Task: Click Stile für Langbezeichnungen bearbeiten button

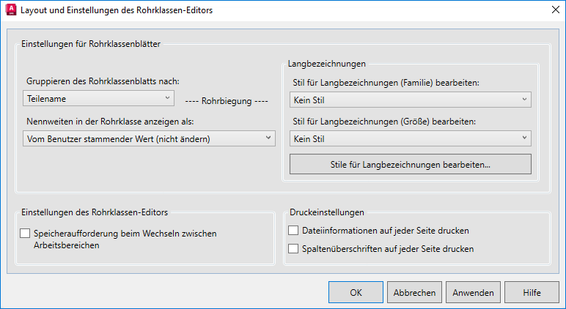Action: (410, 165)
